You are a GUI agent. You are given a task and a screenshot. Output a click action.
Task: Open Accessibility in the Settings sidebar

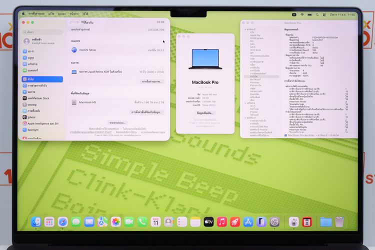42,85
